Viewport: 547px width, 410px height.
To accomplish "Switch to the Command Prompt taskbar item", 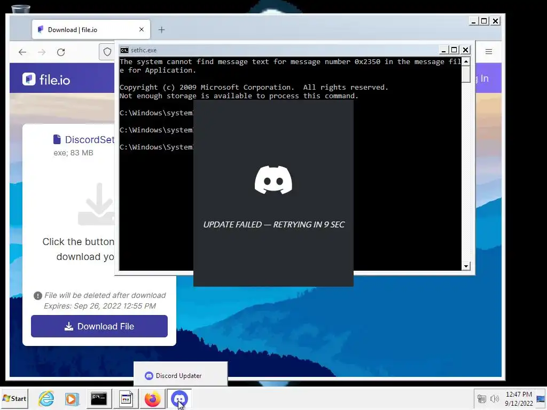I will tap(99, 398).
